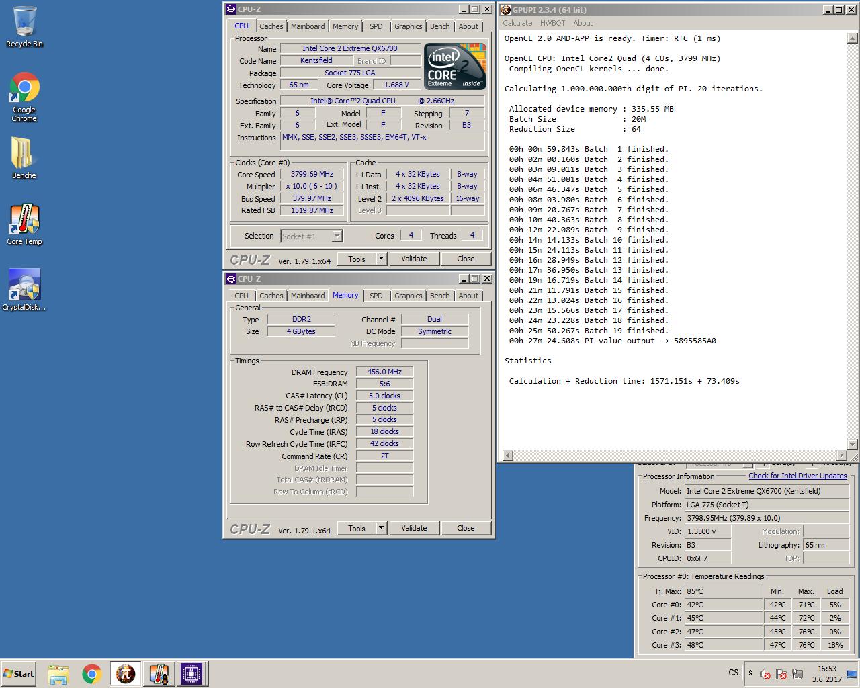Open Caches tab in lower CPU-Z

pos(271,296)
